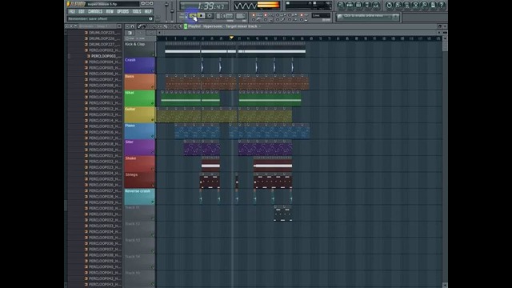
Task: Select DRUMLOOP226 in the browser
Action: [104, 38]
